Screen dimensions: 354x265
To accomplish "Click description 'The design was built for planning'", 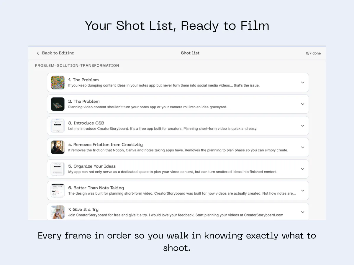I will [x=182, y=193].
